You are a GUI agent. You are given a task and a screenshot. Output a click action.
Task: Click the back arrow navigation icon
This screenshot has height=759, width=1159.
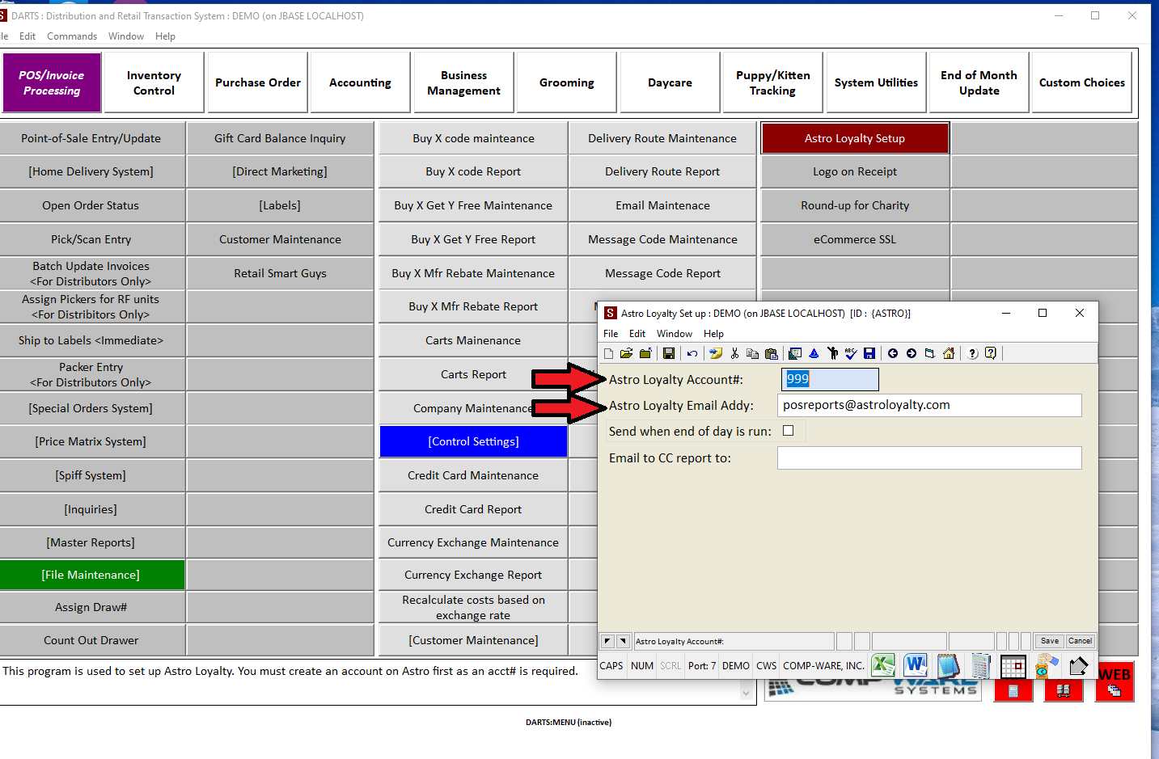pos(893,353)
